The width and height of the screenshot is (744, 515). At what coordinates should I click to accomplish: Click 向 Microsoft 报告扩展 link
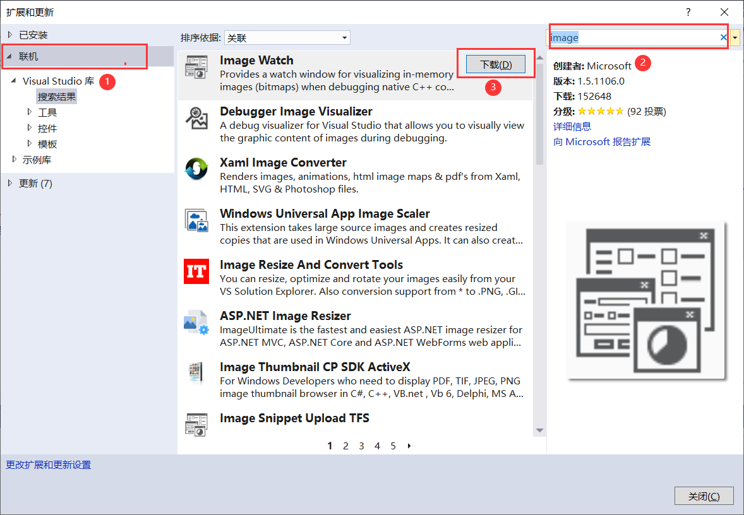pos(602,141)
